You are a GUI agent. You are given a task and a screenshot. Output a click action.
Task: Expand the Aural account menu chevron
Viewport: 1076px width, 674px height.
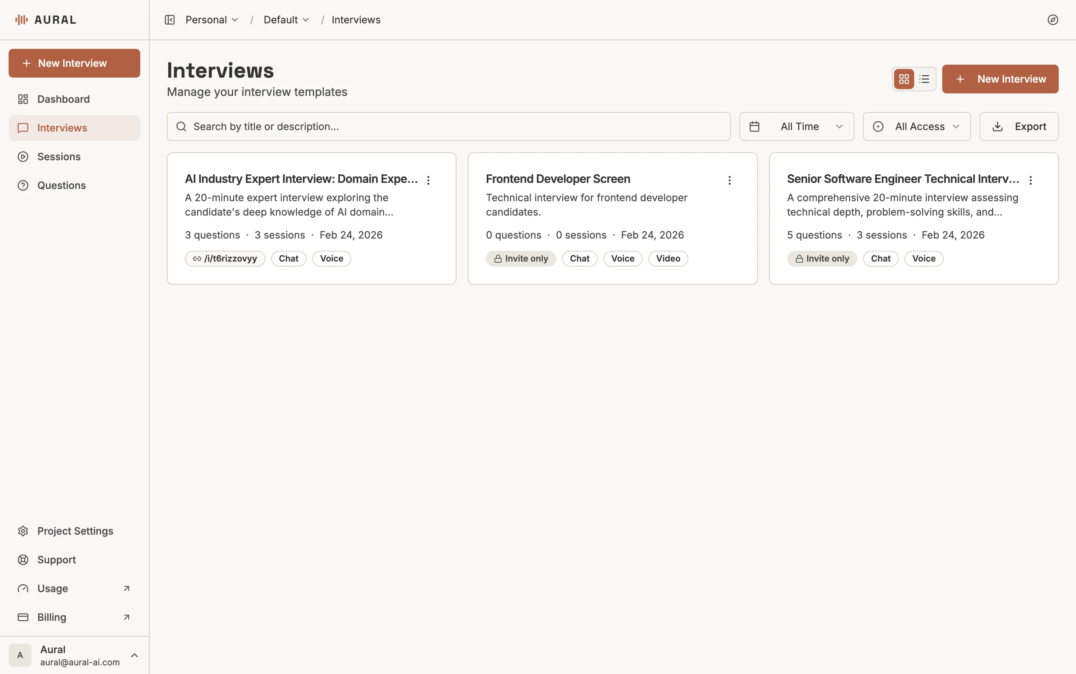134,655
